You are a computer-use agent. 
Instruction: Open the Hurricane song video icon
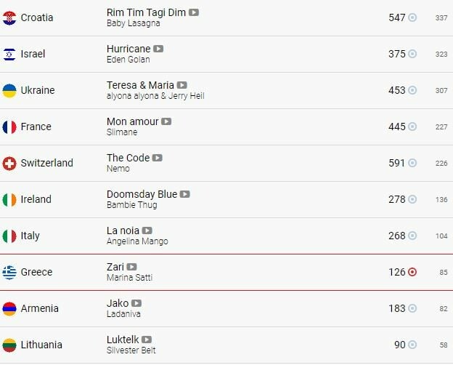pos(158,49)
